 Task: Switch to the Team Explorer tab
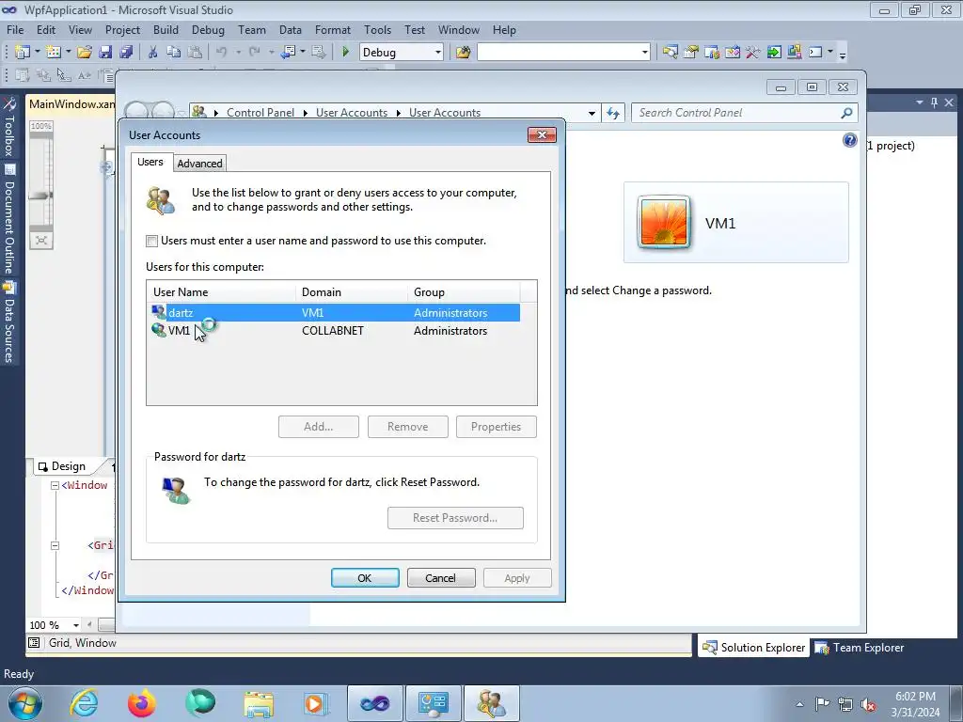pos(860,648)
